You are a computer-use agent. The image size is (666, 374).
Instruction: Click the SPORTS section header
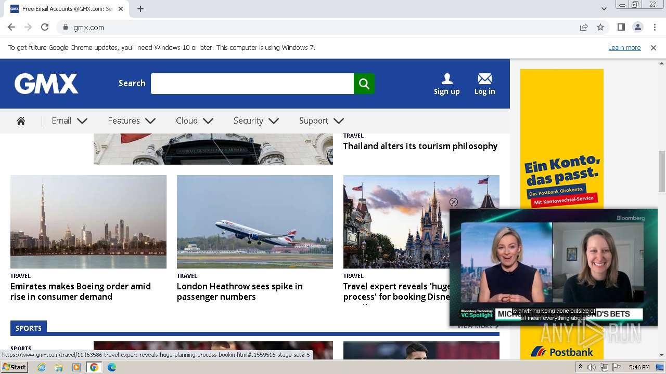click(x=29, y=328)
